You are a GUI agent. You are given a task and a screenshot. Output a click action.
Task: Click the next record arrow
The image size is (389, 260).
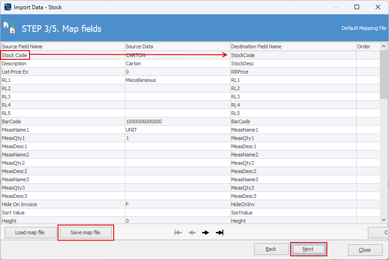click(x=206, y=233)
